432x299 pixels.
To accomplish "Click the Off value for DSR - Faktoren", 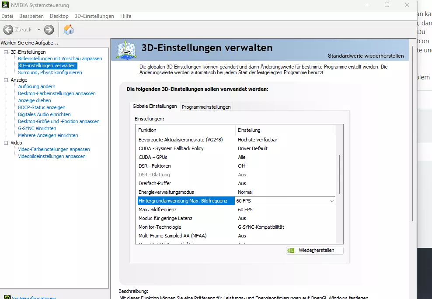I will point(242,166).
